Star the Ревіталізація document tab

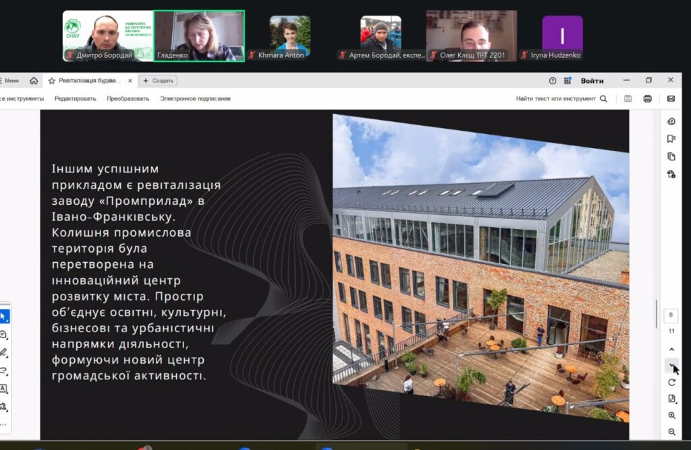51,81
